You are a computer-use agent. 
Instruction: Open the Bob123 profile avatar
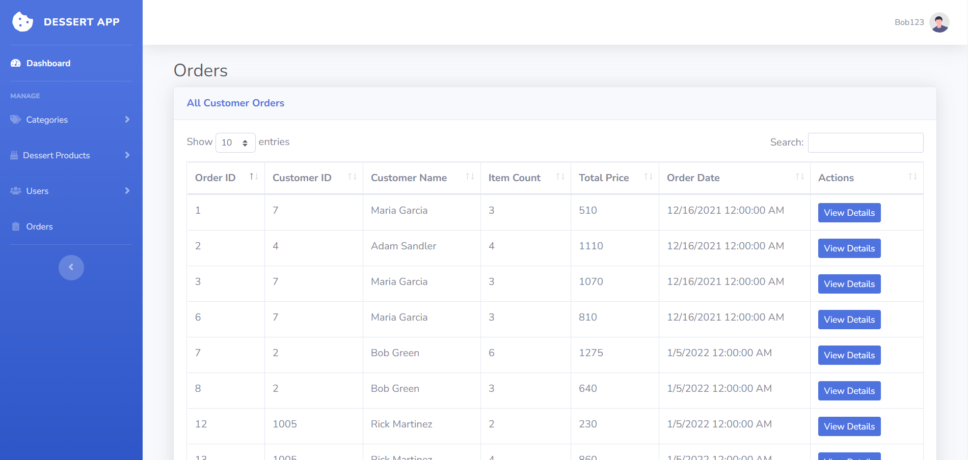939,22
